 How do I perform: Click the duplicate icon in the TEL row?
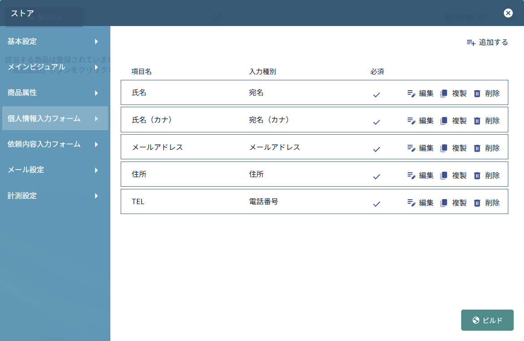[x=444, y=203]
